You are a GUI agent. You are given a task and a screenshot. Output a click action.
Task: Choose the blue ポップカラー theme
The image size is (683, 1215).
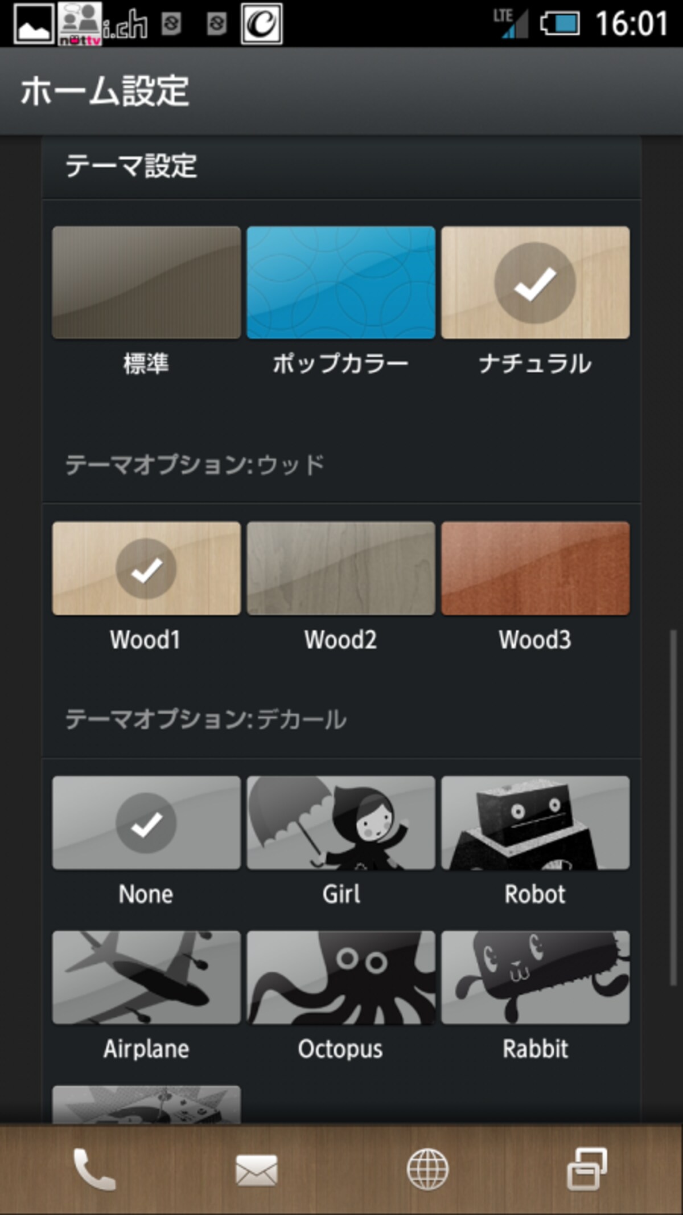pyautogui.click(x=341, y=283)
